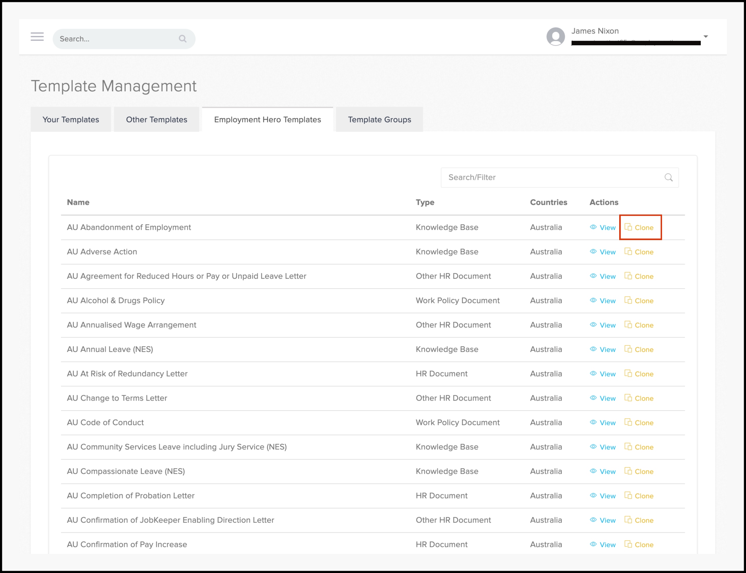Image resolution: width=746 pixels, height=573 pixels.
Task: Select the Employment Hero Templates tab
Action: coord(267,120)
